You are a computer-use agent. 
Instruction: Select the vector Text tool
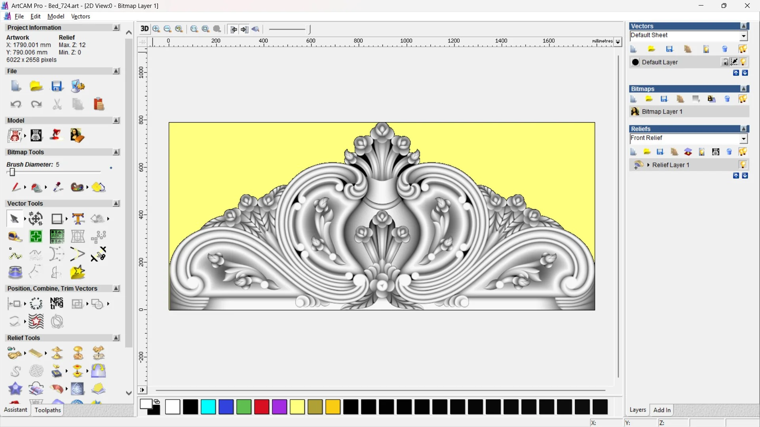click(78, 219)
